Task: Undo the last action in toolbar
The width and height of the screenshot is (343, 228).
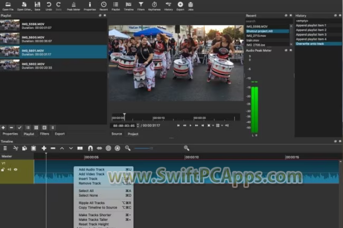Action: pyautogui.click(x=49, y=6)
